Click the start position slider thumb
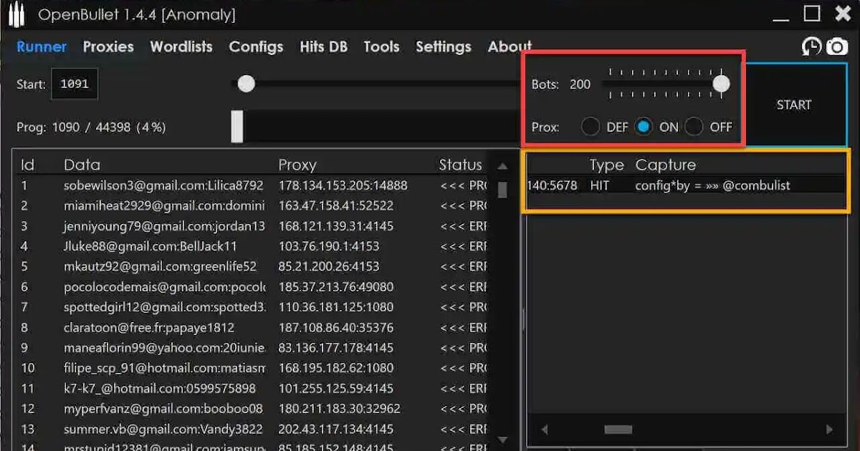This screenshot has width=860, height=451. (x=246, y=84)
